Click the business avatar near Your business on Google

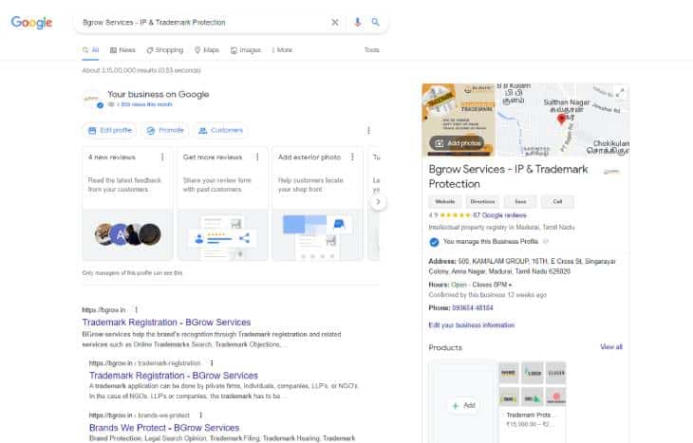91,99
